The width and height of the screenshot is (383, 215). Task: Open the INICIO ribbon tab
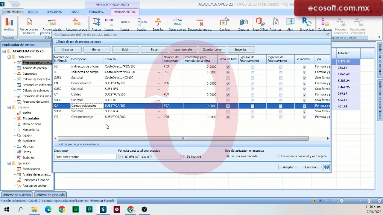click(x=33, y=12)
